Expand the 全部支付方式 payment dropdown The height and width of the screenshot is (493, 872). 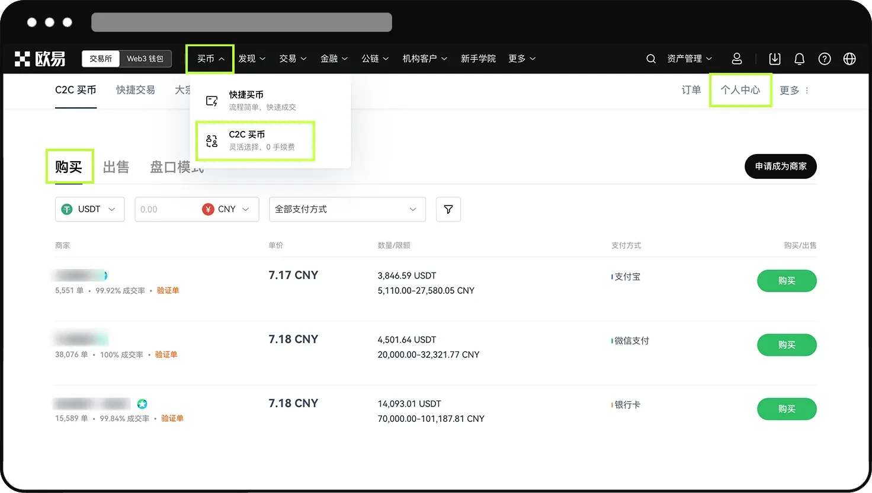coord(347,209)
